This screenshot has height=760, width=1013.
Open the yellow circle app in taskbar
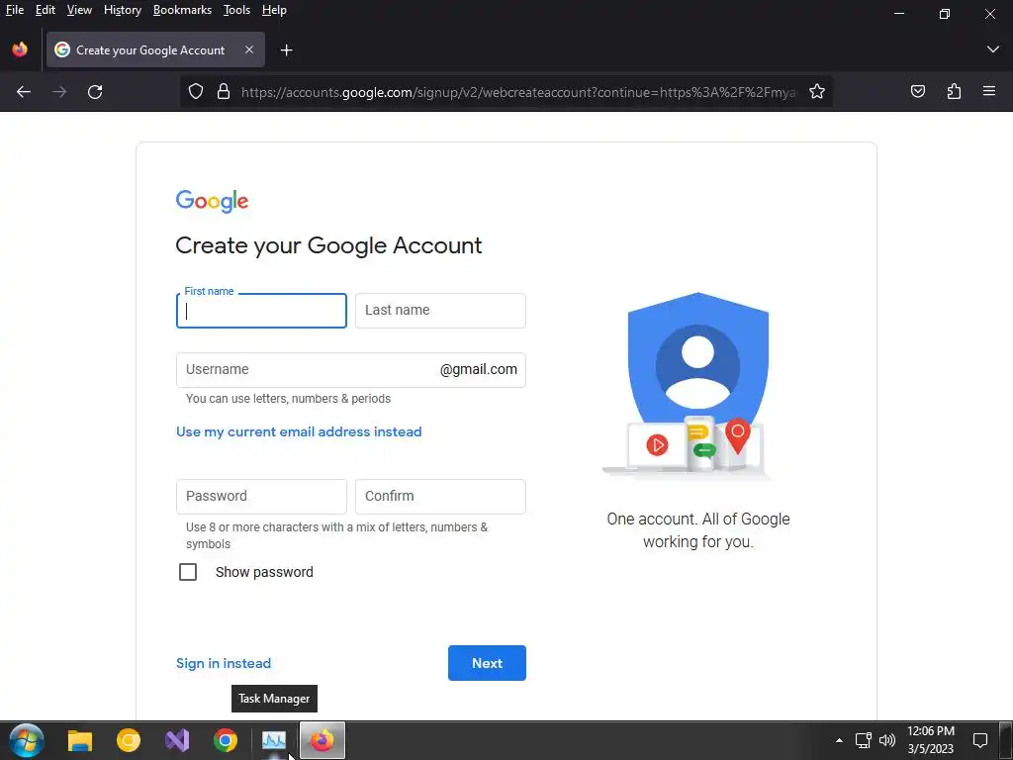129,740
